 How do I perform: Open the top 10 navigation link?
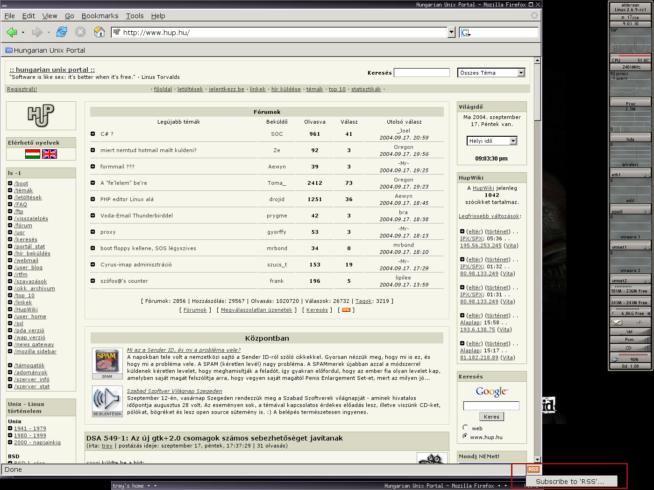pos(337,89)
